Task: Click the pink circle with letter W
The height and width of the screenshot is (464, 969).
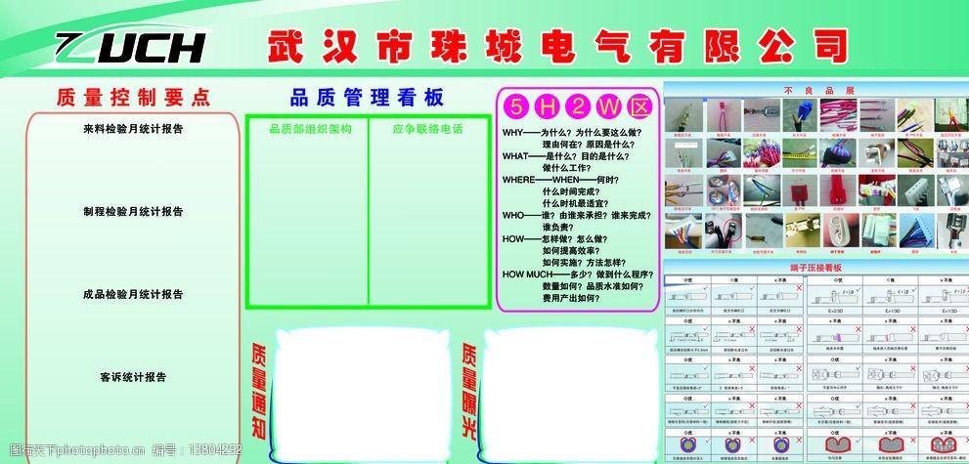Action: tap(609, 107)
